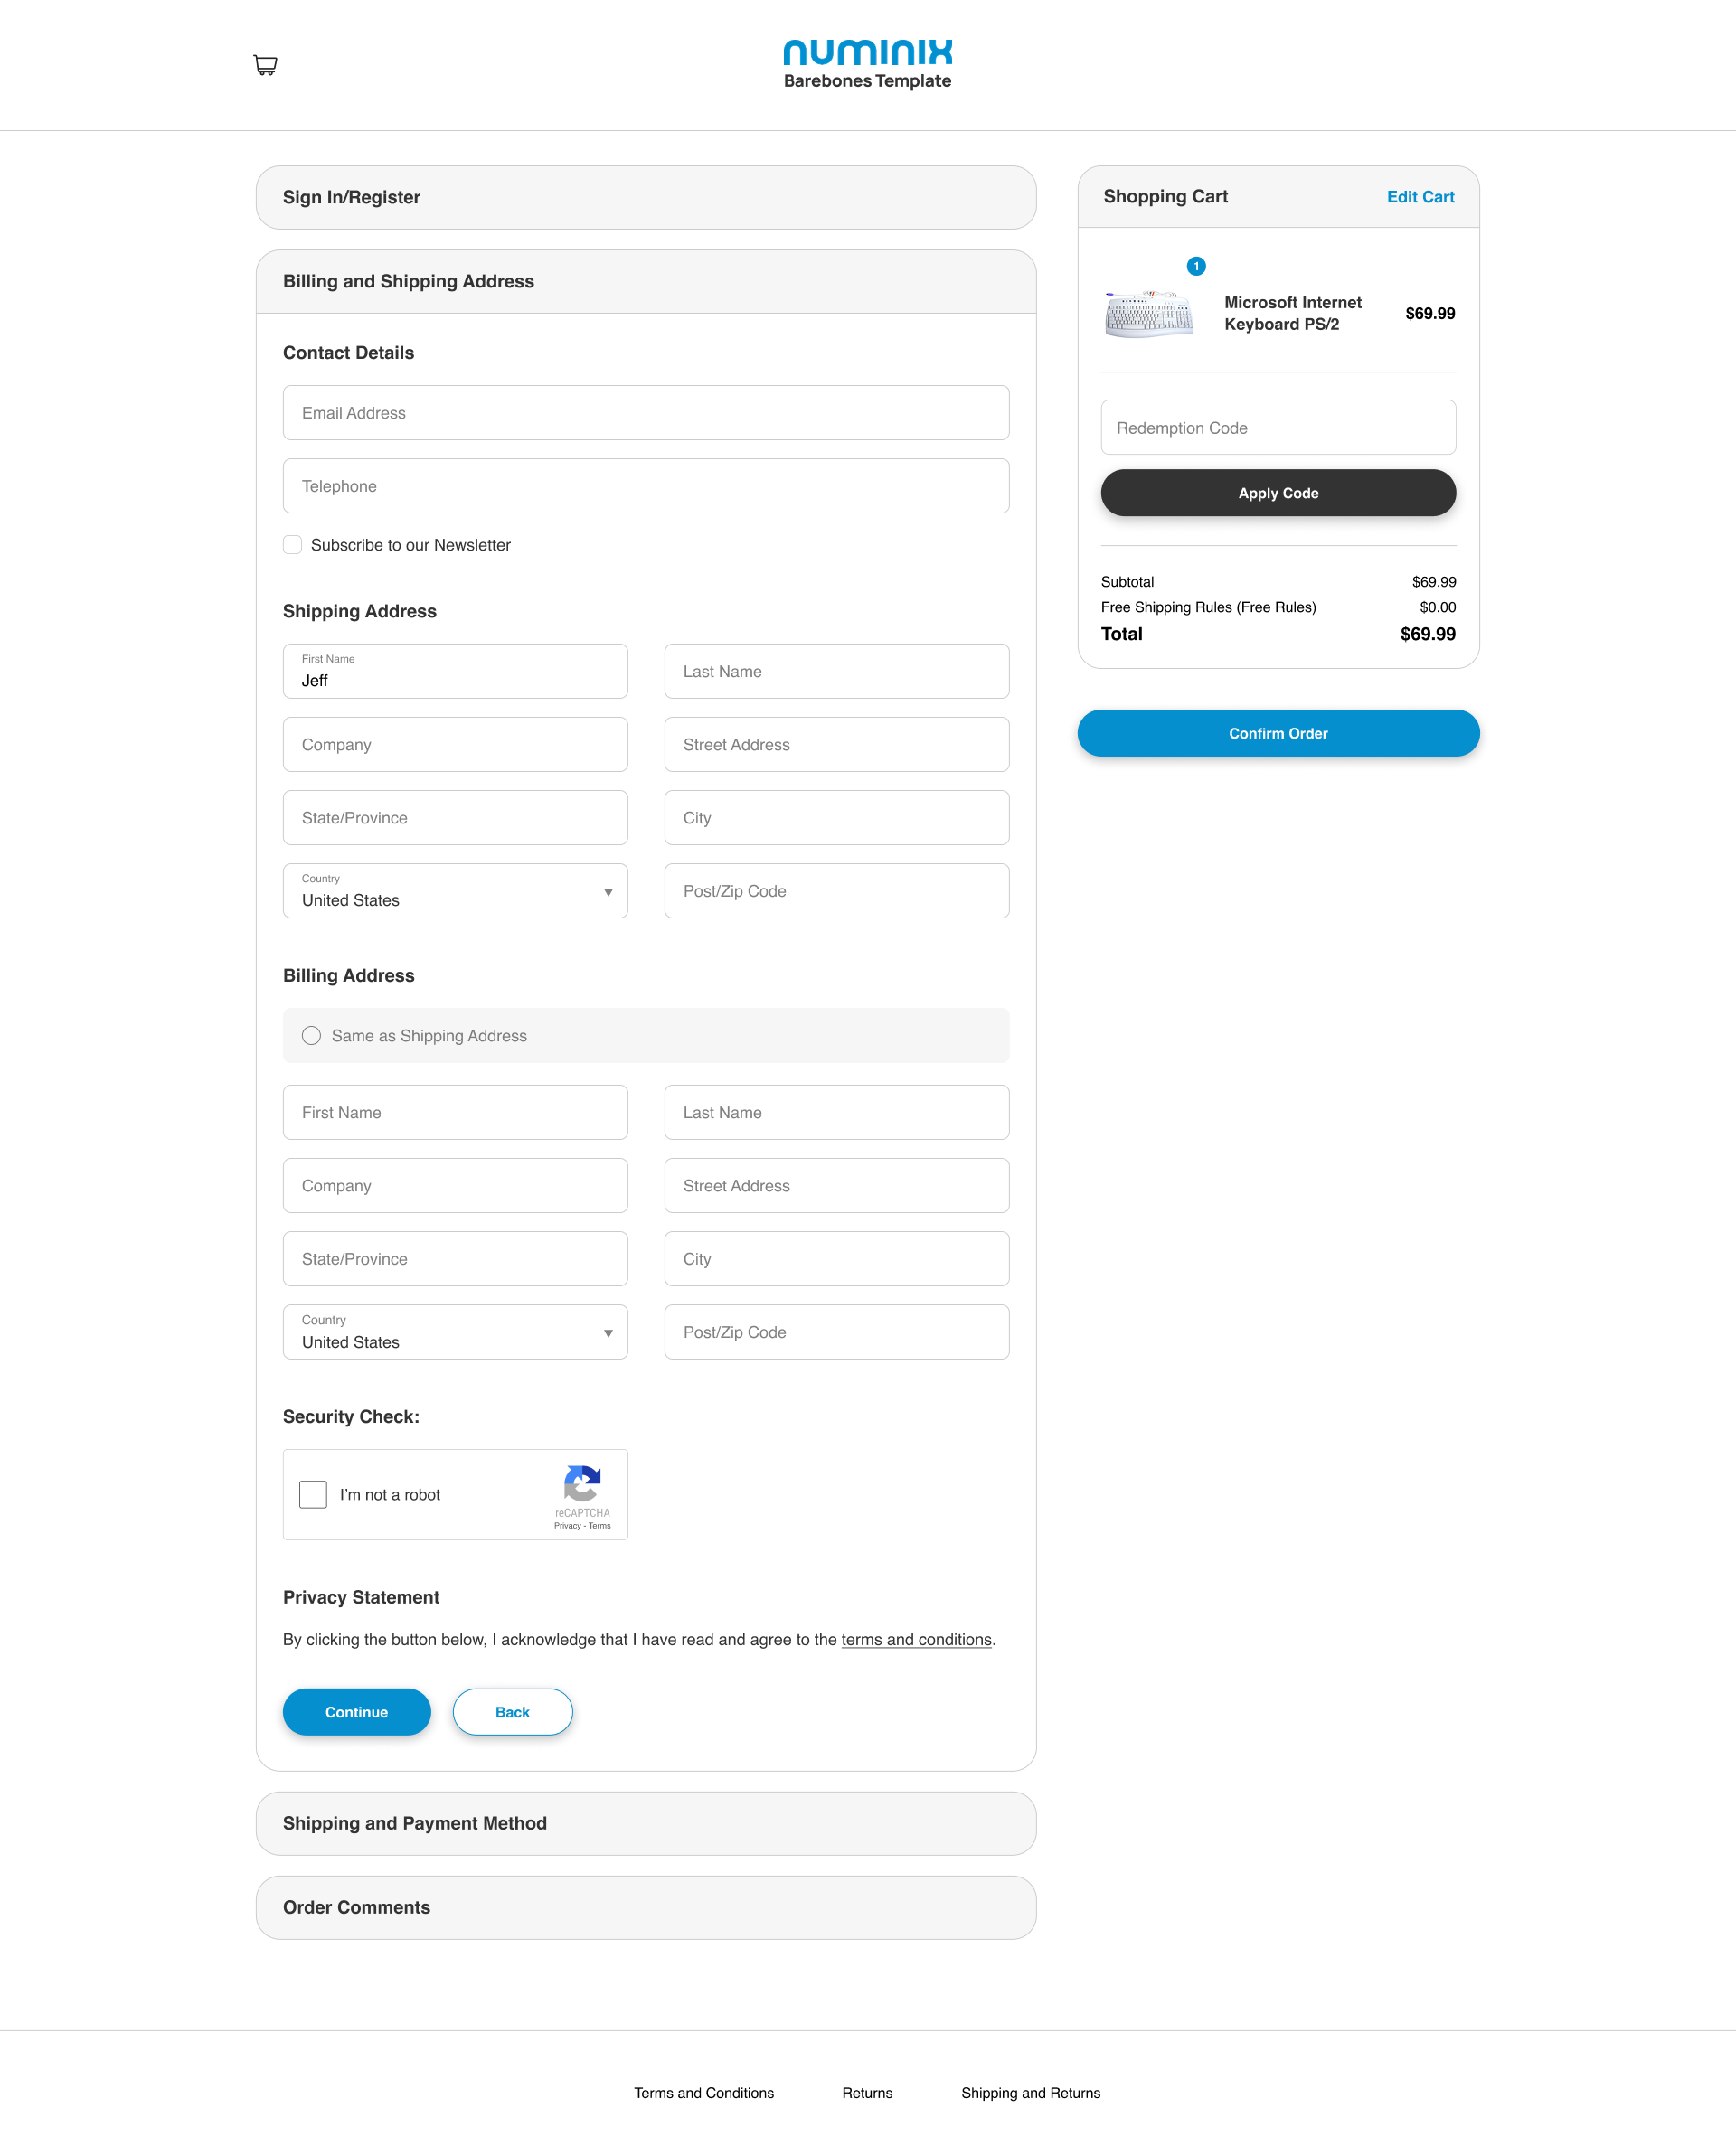The image size is (1736, 2155).
Task: Open the terms and conditions link
Action: (x=916, y=1639)
